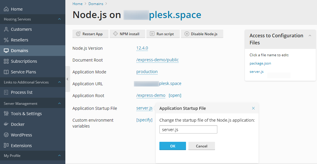Click the Server Management section header label
Viewport: 317px width, 164px height.
tap(21, 103)
